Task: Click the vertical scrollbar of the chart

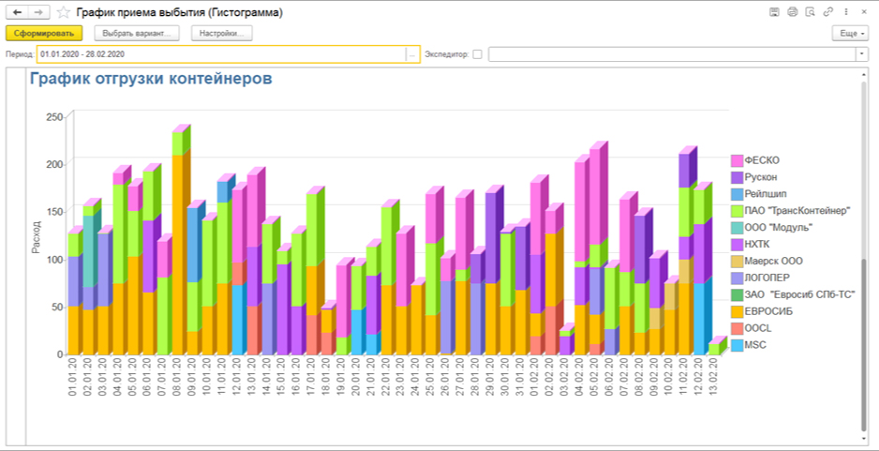Action: [x=862, y=253]
